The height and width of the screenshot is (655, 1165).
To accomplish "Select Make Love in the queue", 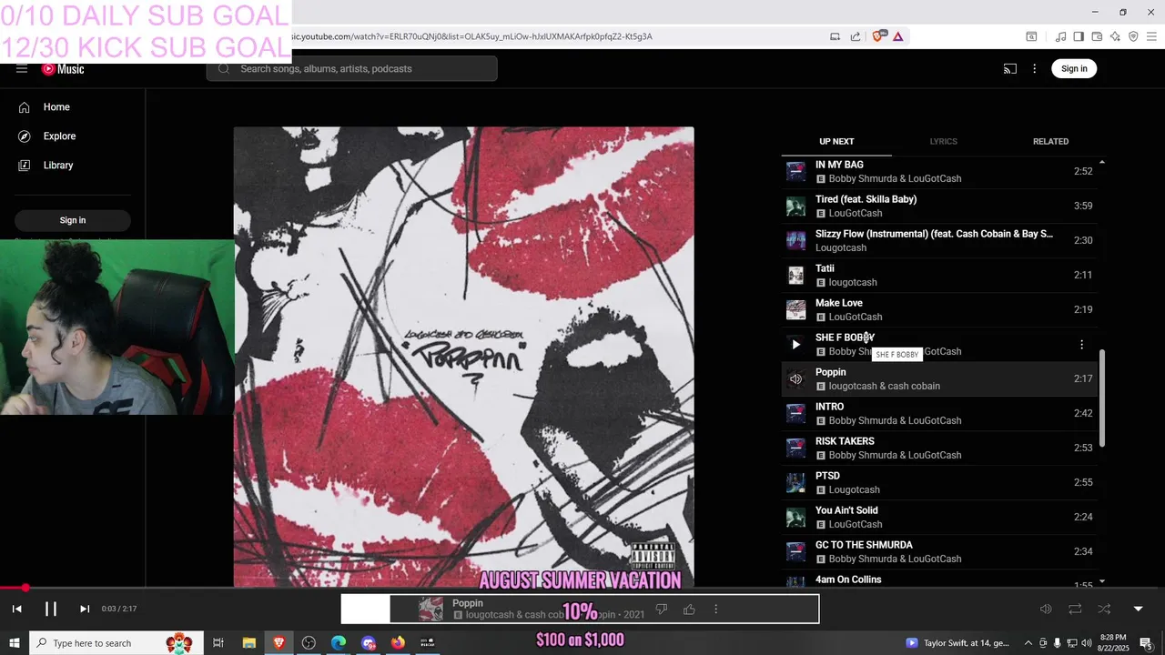I will click(939, 309).
